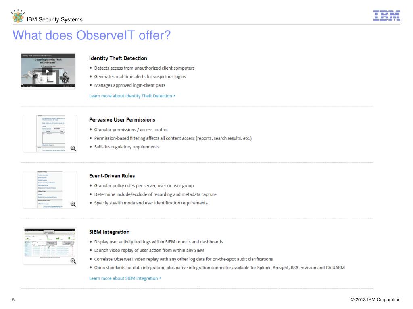Click slide page number 5

pos(13,299)
